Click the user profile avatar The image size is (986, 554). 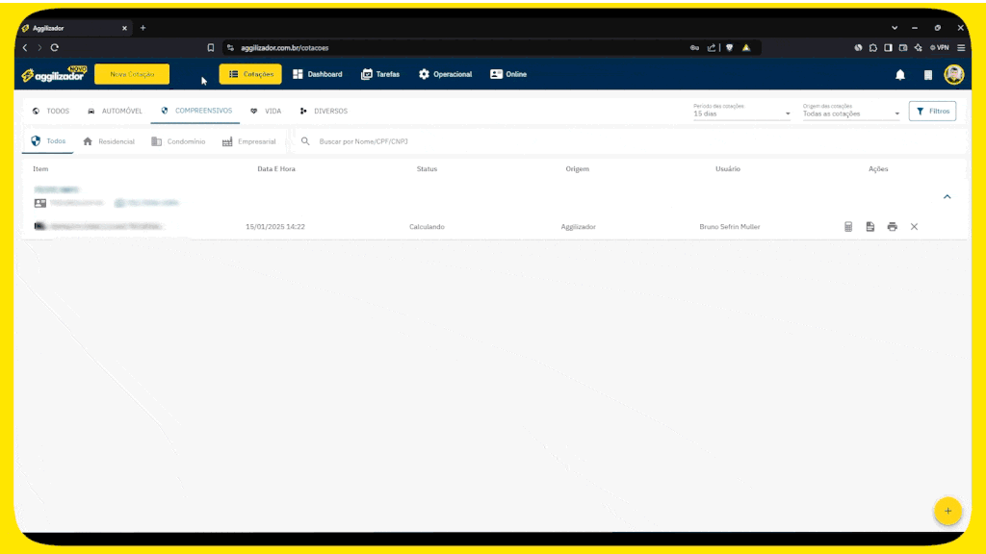pyautogui.click(x=953, y=75)
